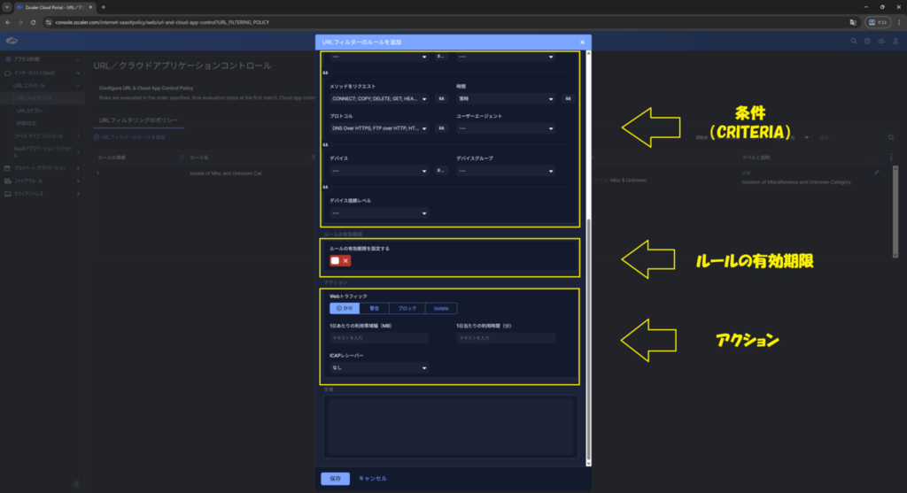
Task: Select URLカテゴリー in the sidebar
Action: [30, 111]
